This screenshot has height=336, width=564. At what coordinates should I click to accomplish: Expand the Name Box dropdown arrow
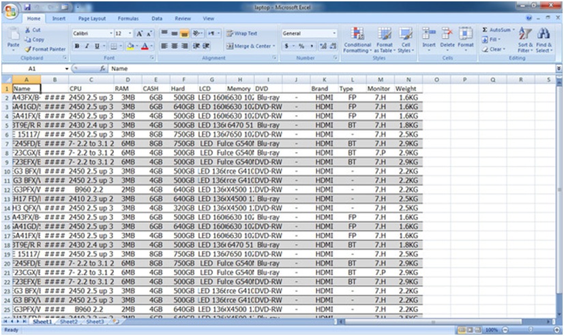67,68
